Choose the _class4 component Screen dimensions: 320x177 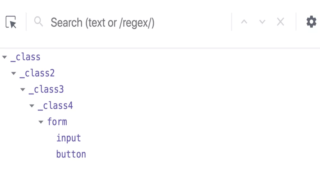pyautogui.click(x=55, y=106)
